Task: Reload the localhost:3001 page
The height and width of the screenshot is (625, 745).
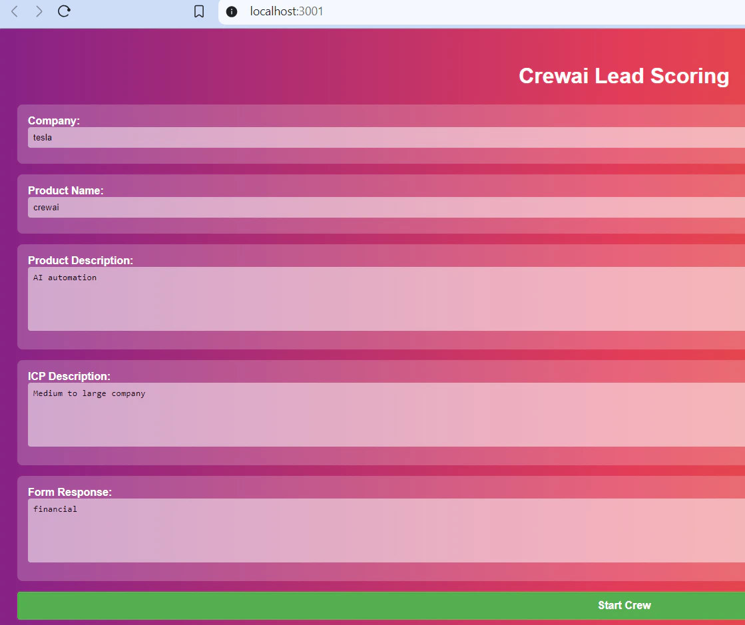Action: coord(64,11)
